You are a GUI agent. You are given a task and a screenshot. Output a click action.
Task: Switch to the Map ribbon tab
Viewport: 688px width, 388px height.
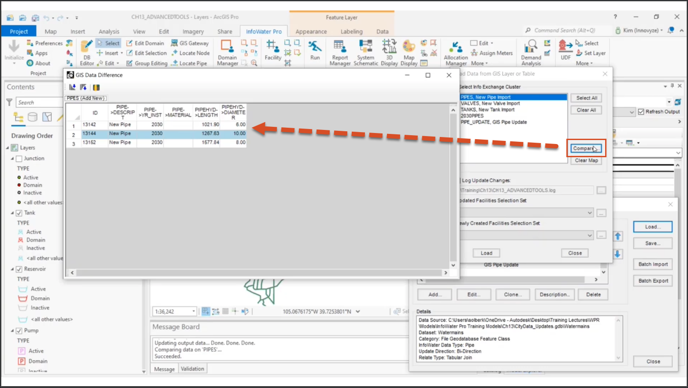pyautogui.click(x=51, y=31)
